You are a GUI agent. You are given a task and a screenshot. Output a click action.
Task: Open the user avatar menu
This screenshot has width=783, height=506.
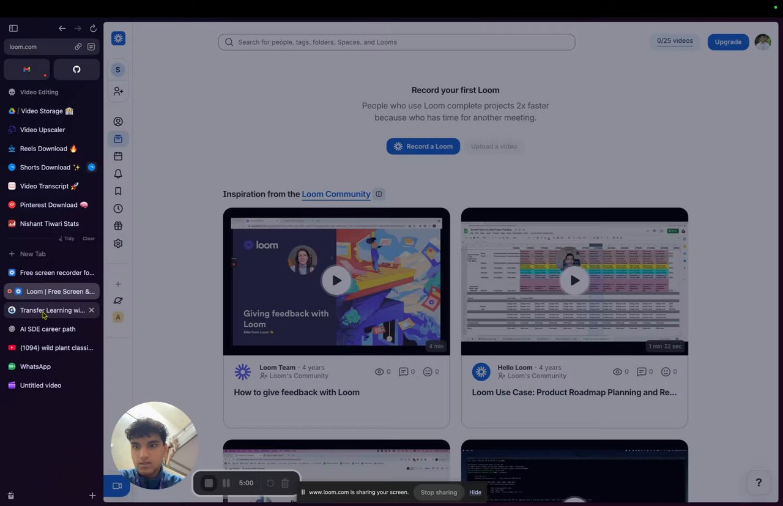coord(763,42)
